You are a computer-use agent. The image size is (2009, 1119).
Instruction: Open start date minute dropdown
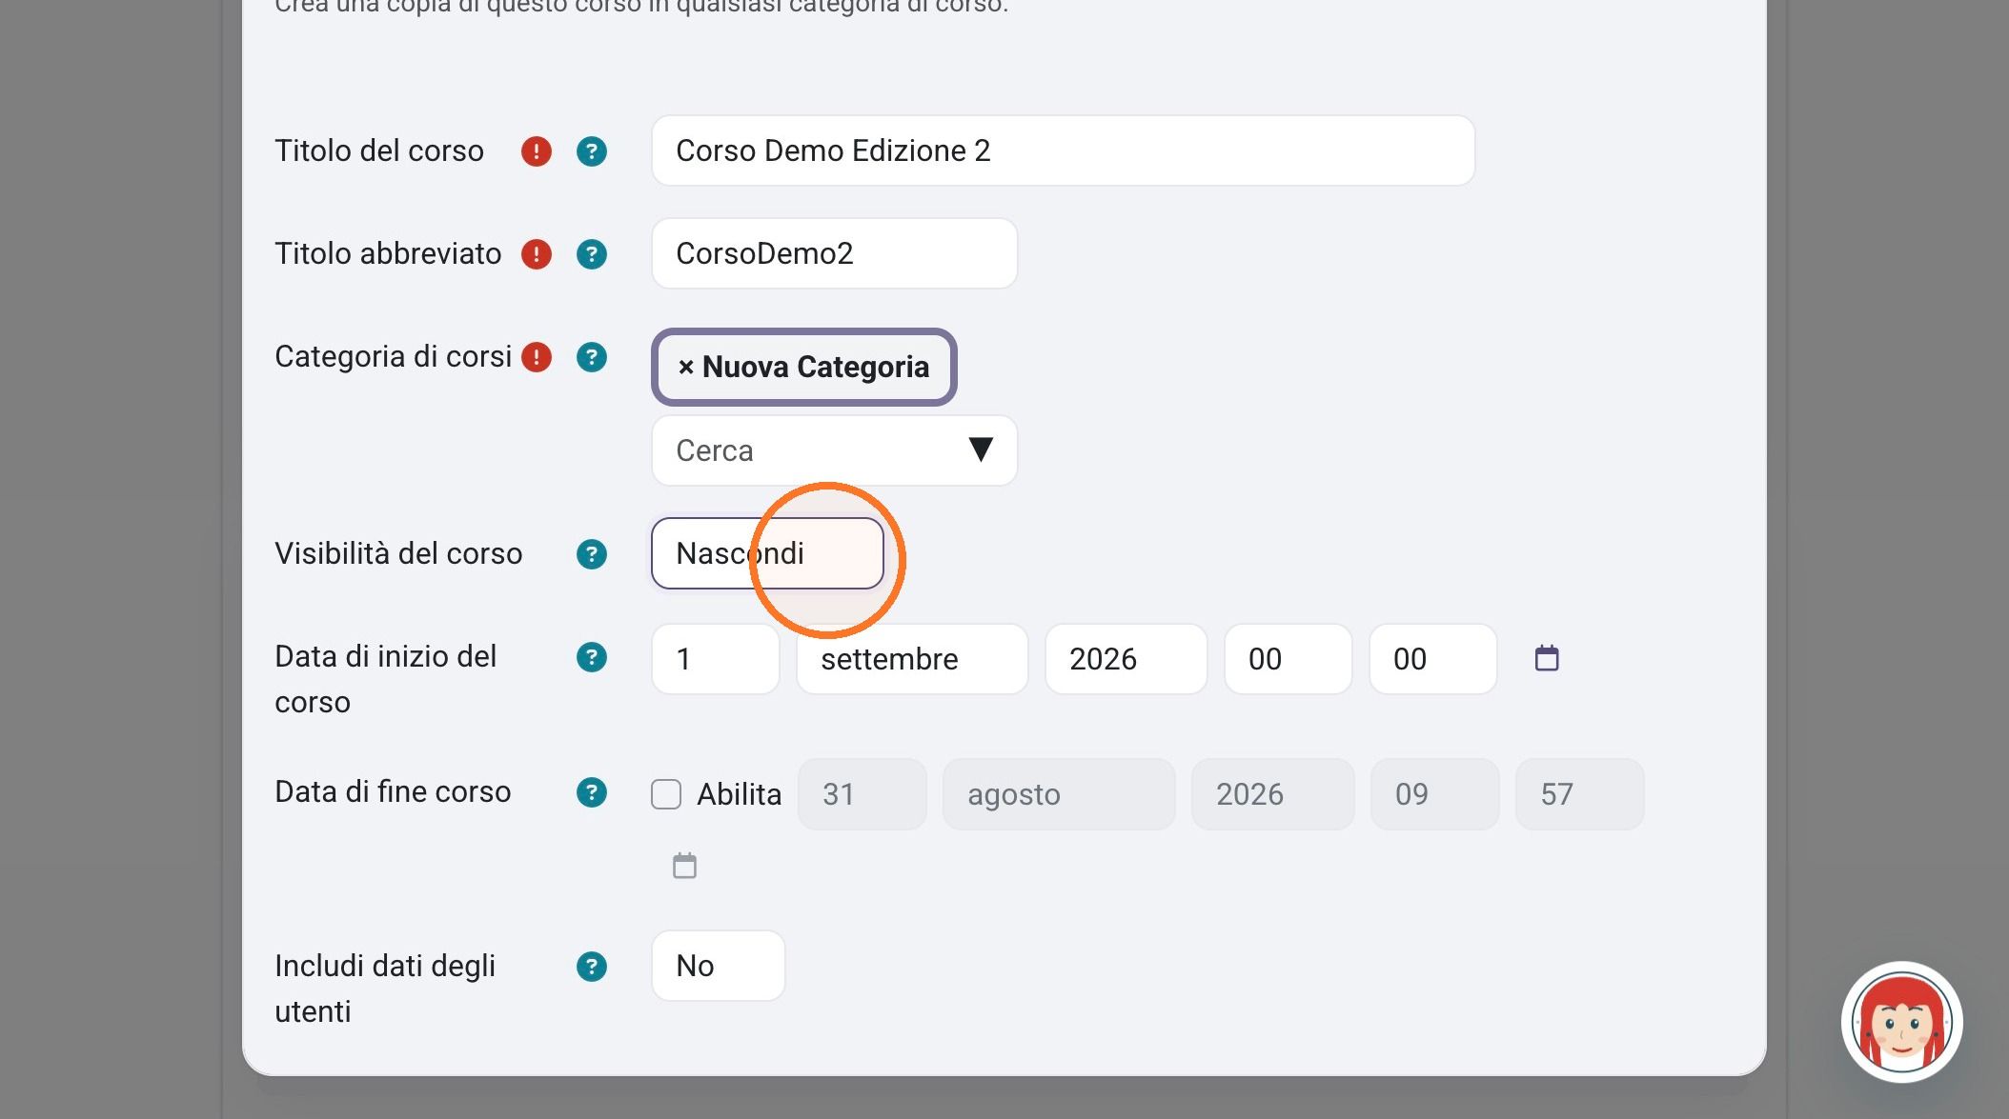point(1432,659)
